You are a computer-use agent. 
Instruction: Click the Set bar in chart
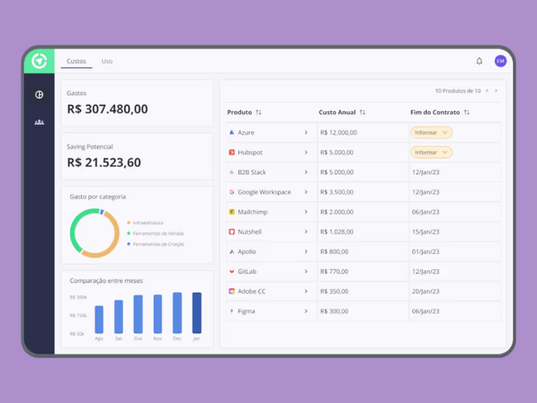(119, 317)
